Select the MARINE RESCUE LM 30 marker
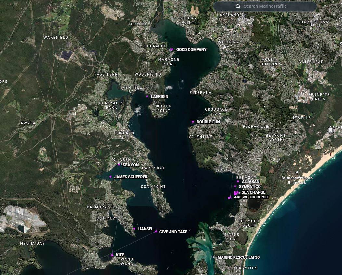 click(x=214, y=257)
